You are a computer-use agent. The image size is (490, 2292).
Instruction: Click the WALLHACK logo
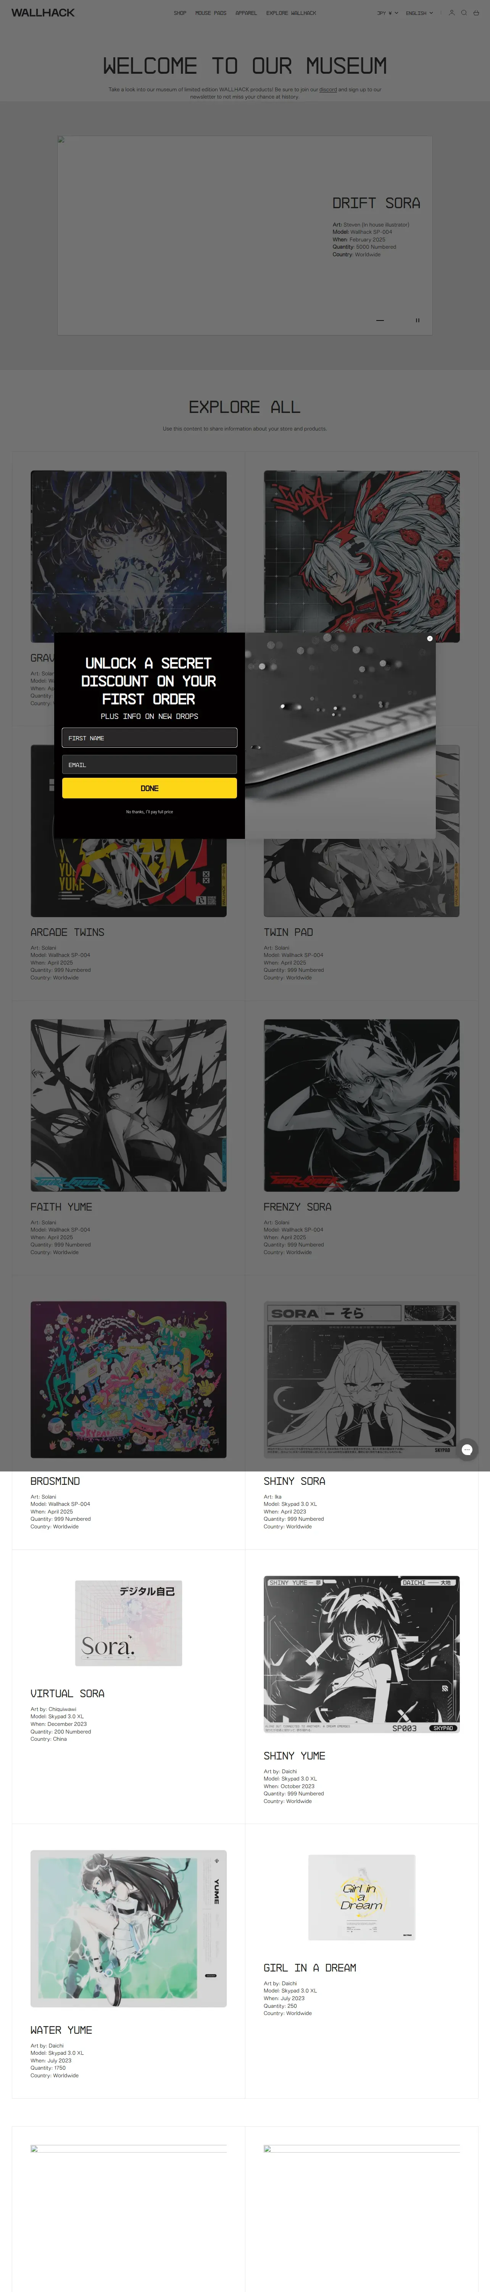pyautogui.click(x=43, y=13)
